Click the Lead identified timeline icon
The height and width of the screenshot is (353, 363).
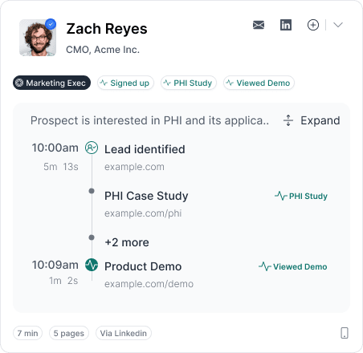tap(92, 148)
